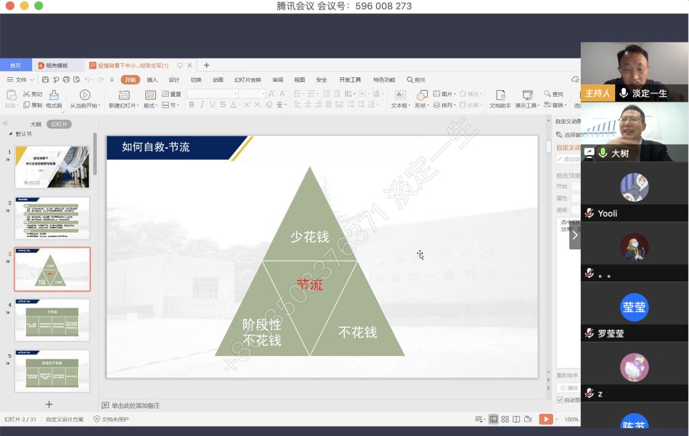Start slideshow with orange play button

pos(545,419)
